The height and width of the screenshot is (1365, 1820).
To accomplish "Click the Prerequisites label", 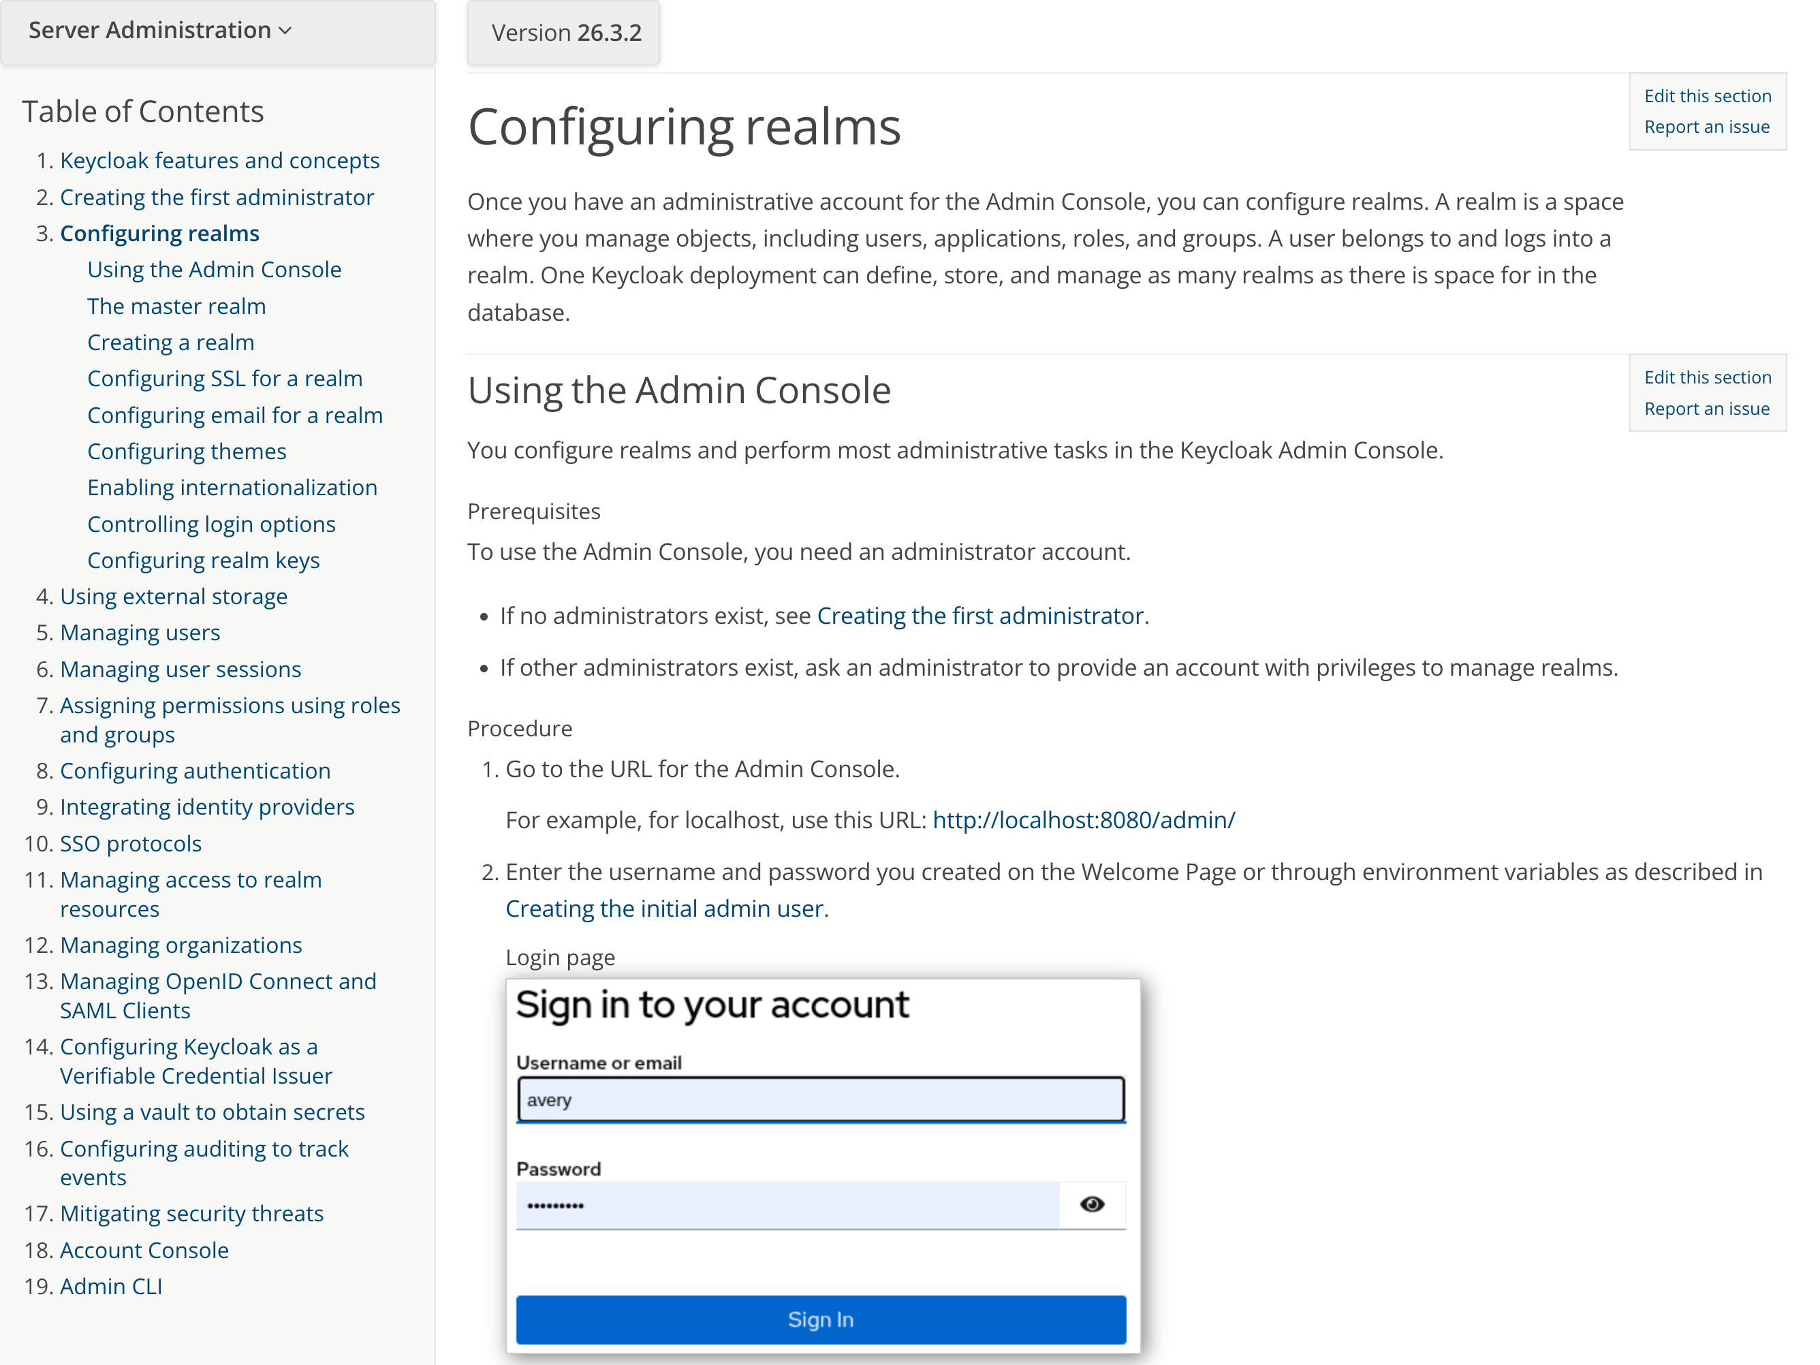I will (x=533, y=512).
